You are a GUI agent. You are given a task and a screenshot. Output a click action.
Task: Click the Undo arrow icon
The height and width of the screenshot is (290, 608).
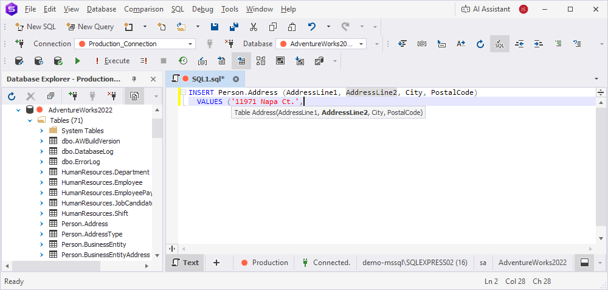tap(312, 27)
